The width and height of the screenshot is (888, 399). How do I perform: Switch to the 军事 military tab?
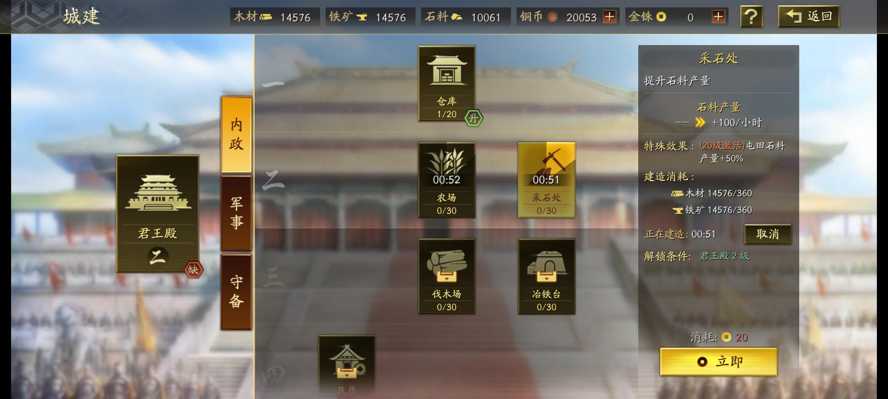236,213
